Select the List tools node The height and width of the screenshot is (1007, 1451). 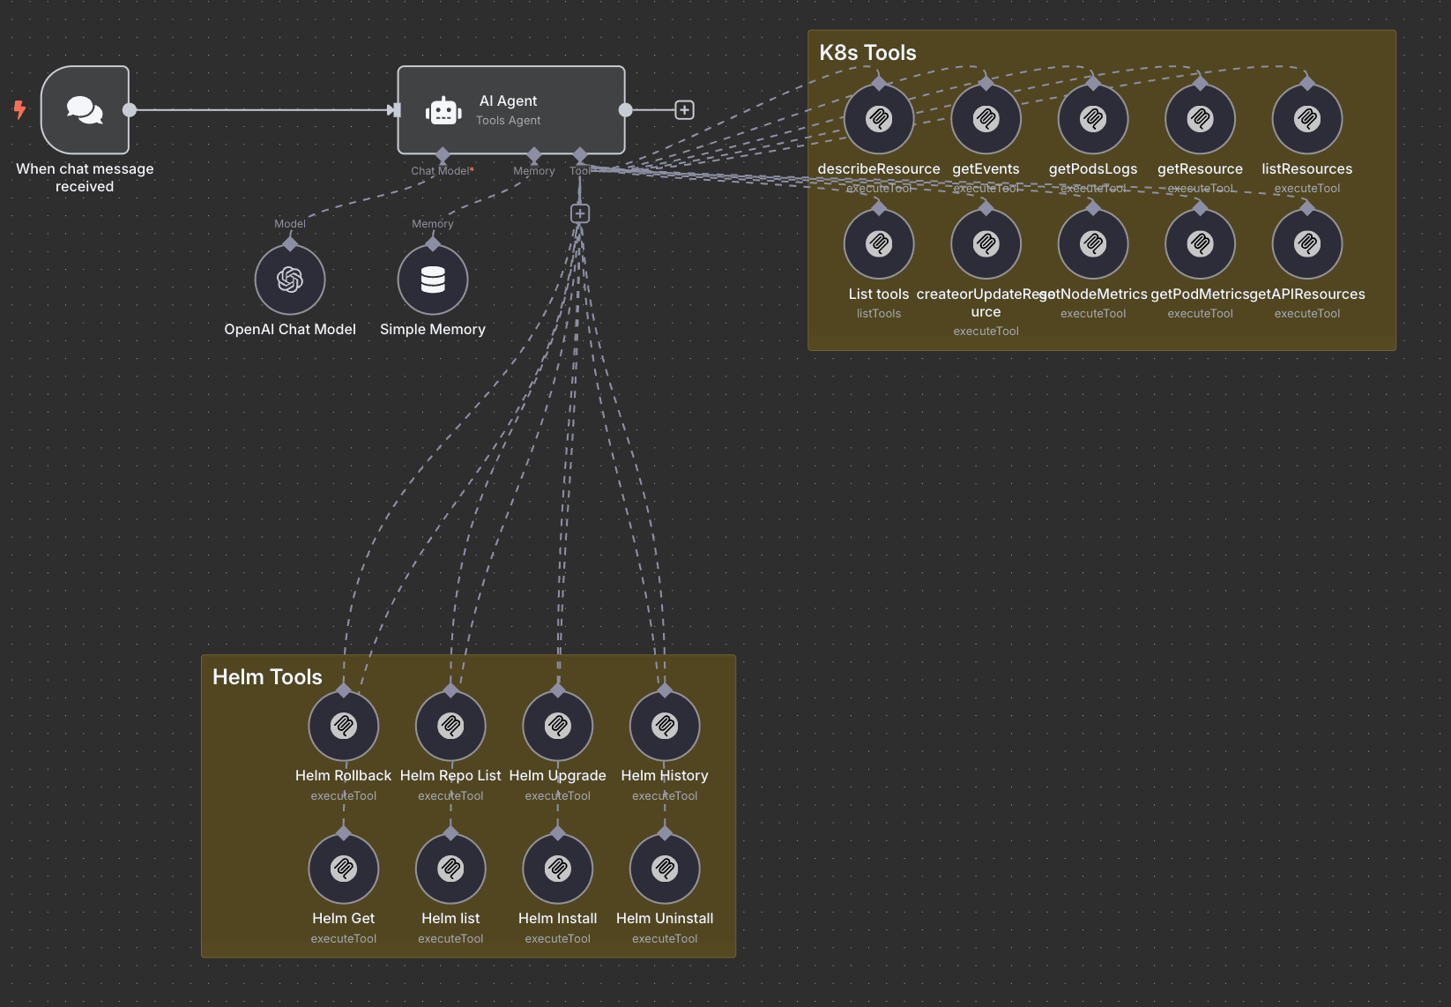coord(879,244)
